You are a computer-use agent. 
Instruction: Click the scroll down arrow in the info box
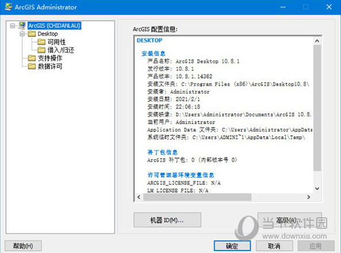click(317, 189)
